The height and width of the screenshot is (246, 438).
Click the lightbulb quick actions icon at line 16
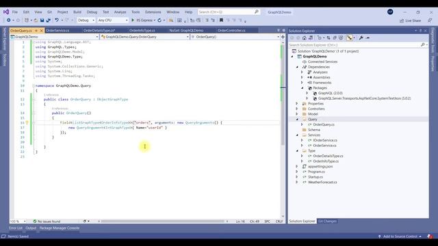(x=27, y=123)
